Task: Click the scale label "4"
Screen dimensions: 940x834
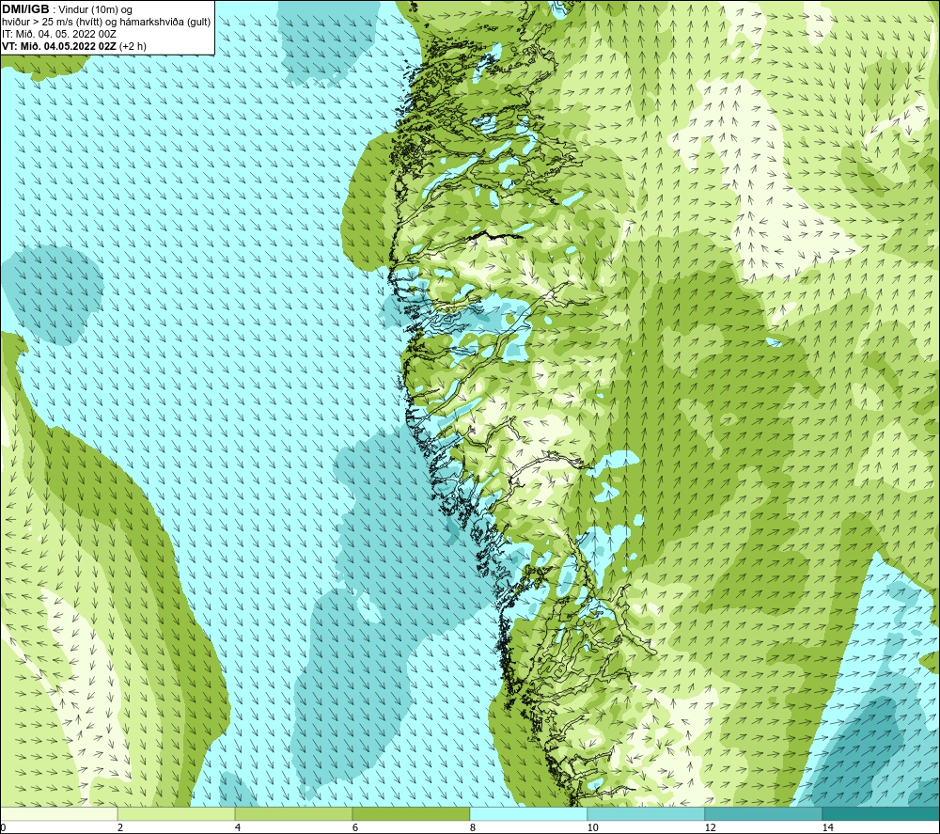Action: (238, 827)
